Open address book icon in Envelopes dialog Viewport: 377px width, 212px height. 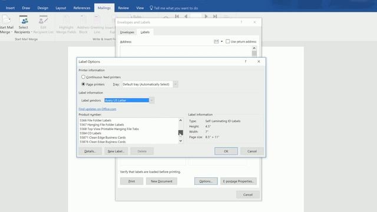(216, 42)
